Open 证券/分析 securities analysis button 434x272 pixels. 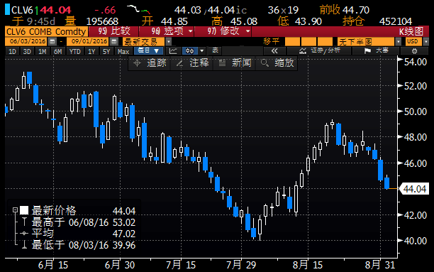point(319,51)
